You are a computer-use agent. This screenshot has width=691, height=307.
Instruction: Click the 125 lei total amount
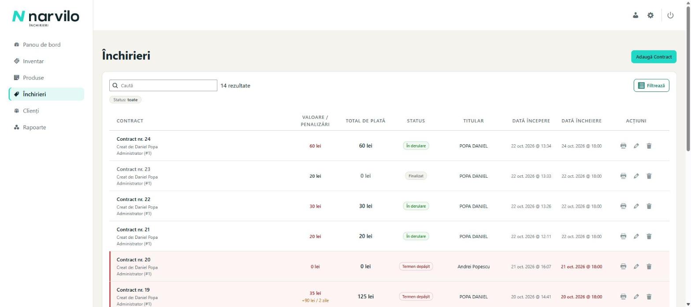(366, 296)
